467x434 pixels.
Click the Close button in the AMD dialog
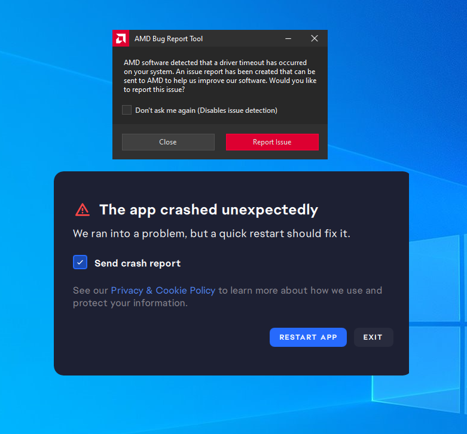click(168, 142)
